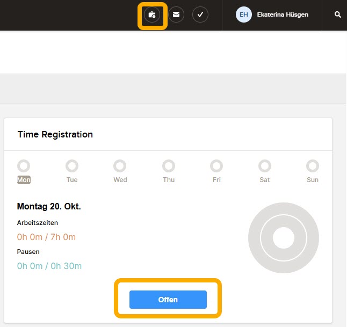Select the circle above Tue

pyautogui.click(x=72, y=166)
